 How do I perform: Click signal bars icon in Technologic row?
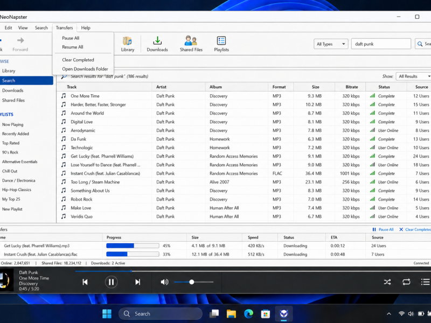coord(372,148)
